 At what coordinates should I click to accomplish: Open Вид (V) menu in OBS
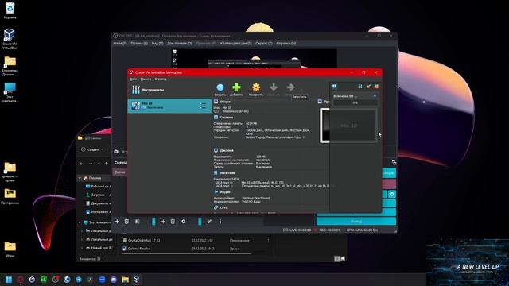157,43
